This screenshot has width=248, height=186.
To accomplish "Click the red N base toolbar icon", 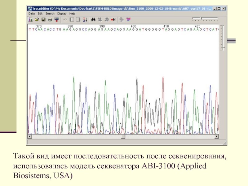I will pyautogui.click(x=113, y=20).
